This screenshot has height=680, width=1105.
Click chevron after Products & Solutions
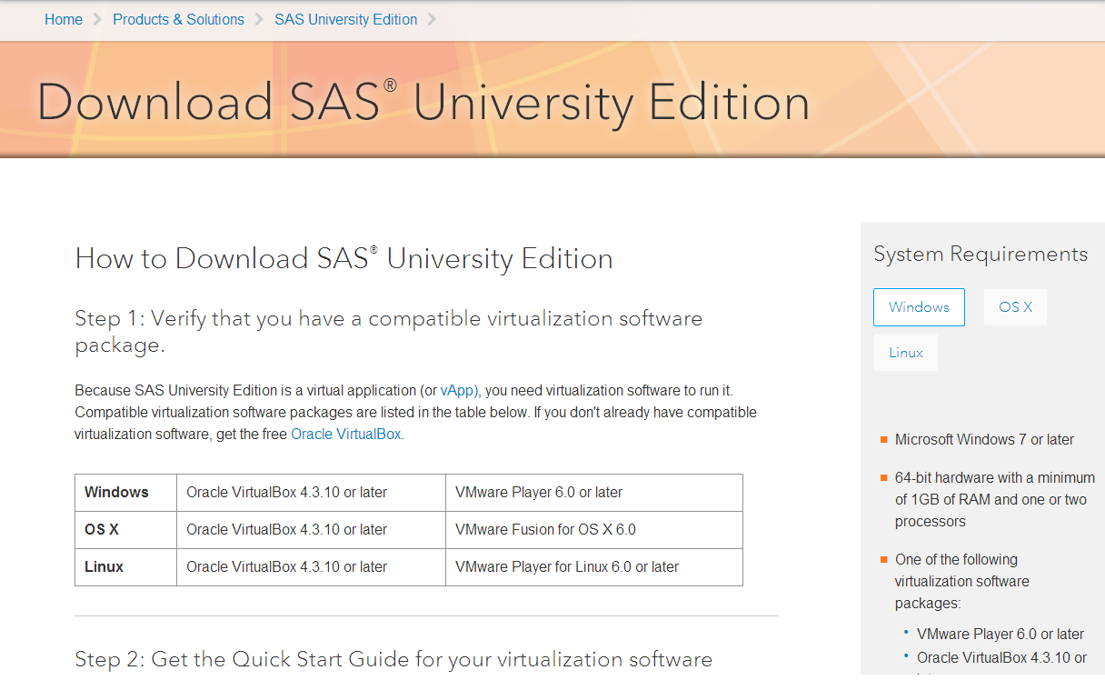coord(259,19)
